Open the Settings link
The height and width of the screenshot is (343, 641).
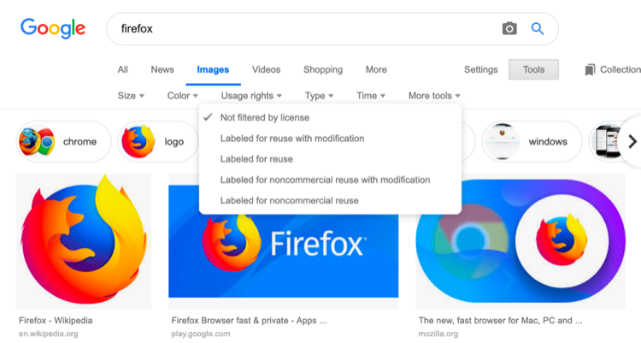(x=480, y=69)
